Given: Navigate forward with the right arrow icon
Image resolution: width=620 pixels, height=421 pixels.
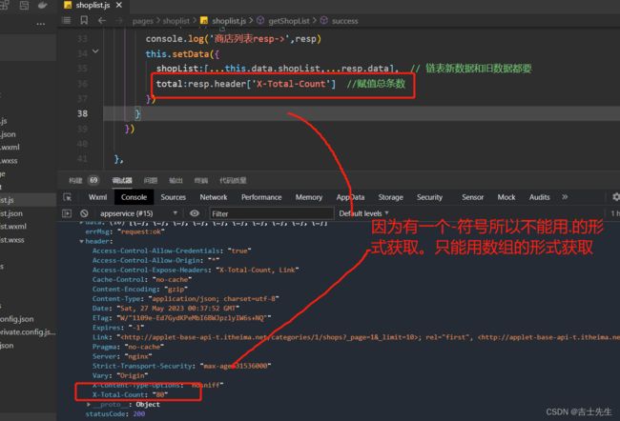Looking at the screenshot, I should pyautogui.click(x=119, y=21).
